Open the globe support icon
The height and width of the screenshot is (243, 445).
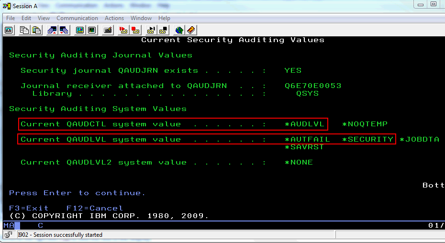click(179, 30)
